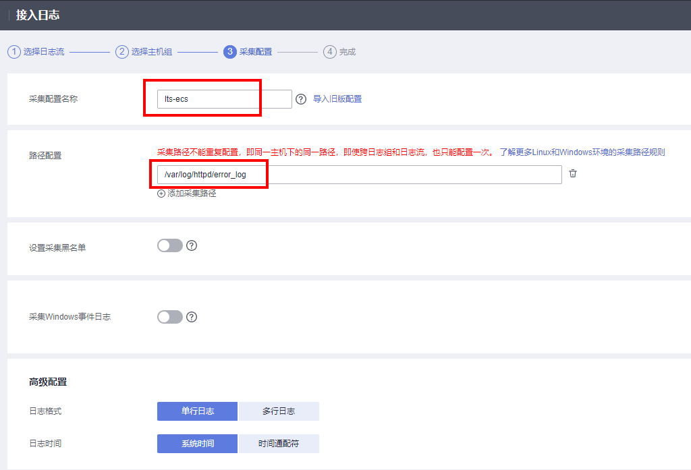
Task: Select 单行日志 log format
Action: coord(197,411)
